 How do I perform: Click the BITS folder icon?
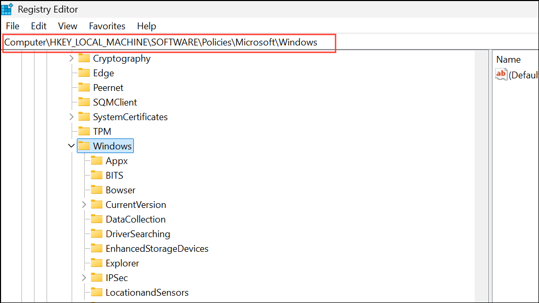(x=97, y=175)
